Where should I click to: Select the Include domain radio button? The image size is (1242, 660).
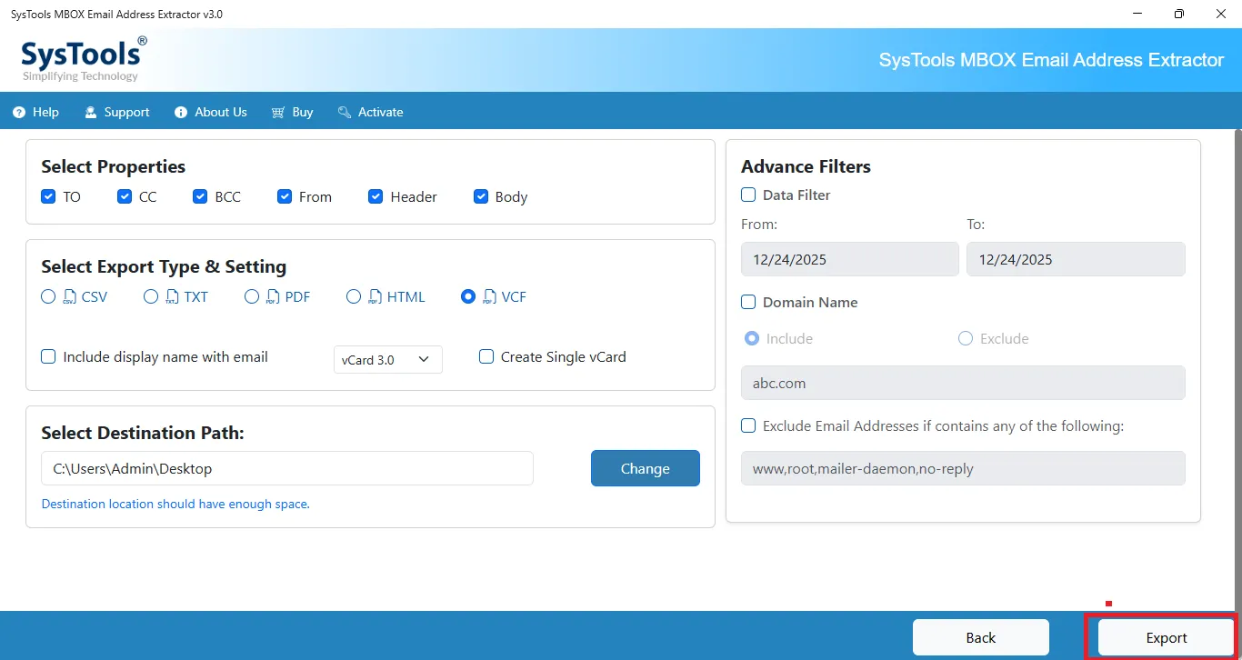click(x=752, y=338)
